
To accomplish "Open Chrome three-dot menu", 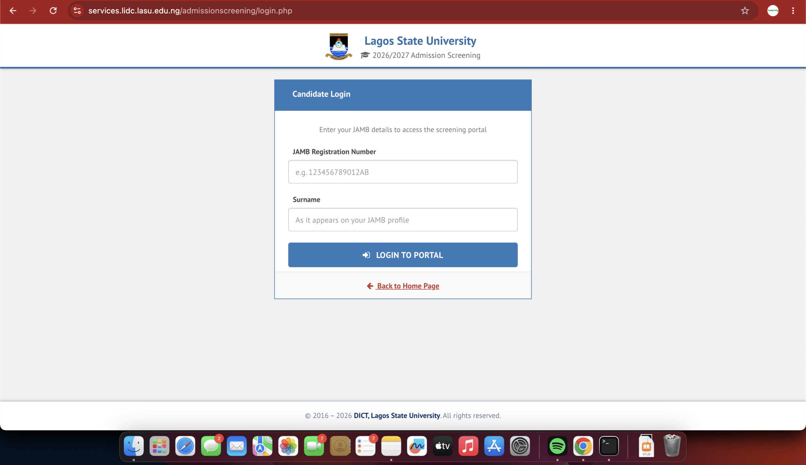I will [x=793, y=10].
